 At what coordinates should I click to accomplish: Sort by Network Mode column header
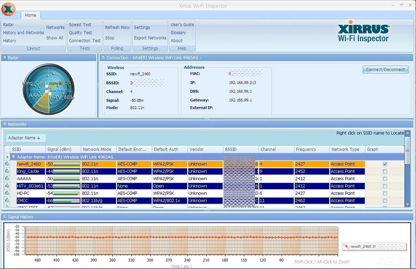coord(99,149)
